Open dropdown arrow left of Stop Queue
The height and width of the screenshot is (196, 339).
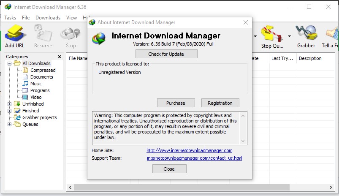255,36
